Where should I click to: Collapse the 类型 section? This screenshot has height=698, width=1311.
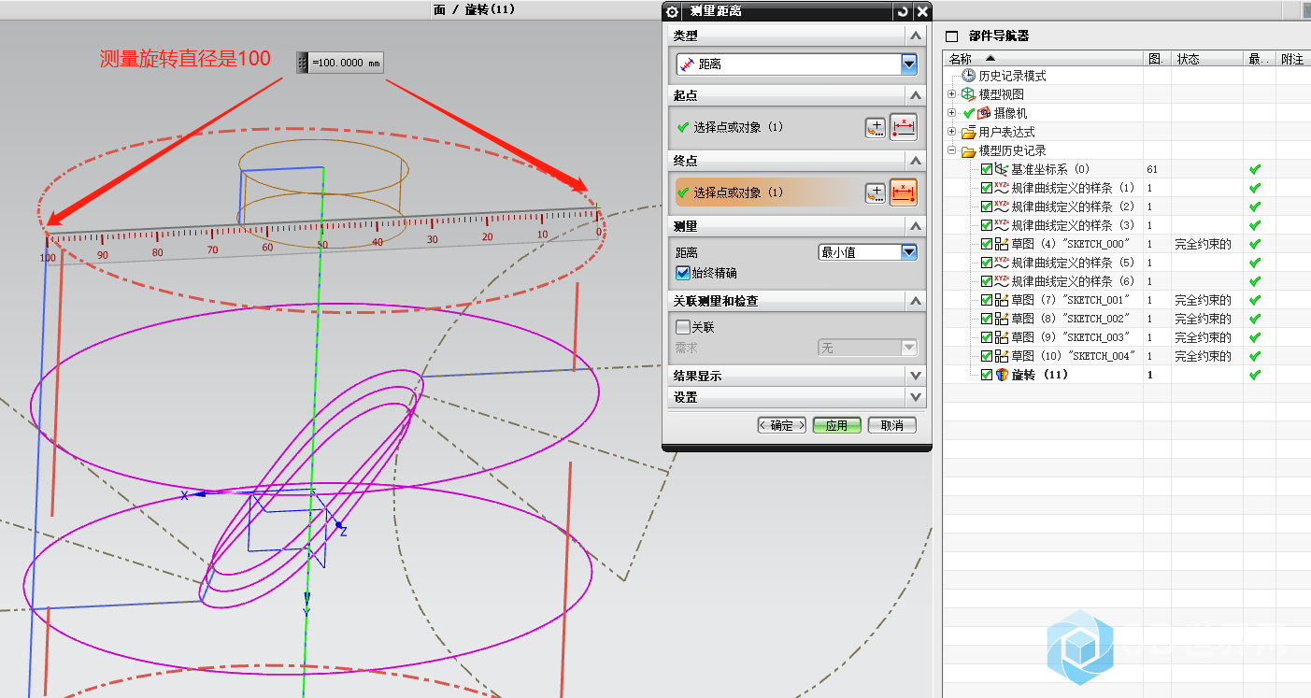[x=915, y=36]
